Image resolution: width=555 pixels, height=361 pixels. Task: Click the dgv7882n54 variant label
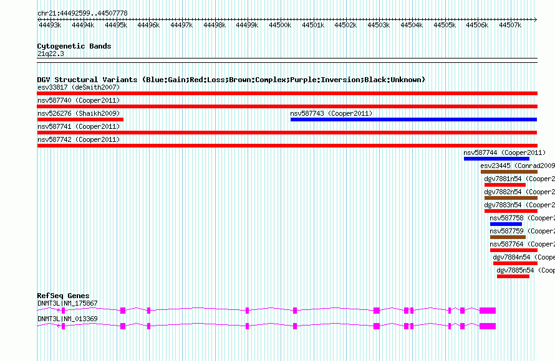coord(503,192)
